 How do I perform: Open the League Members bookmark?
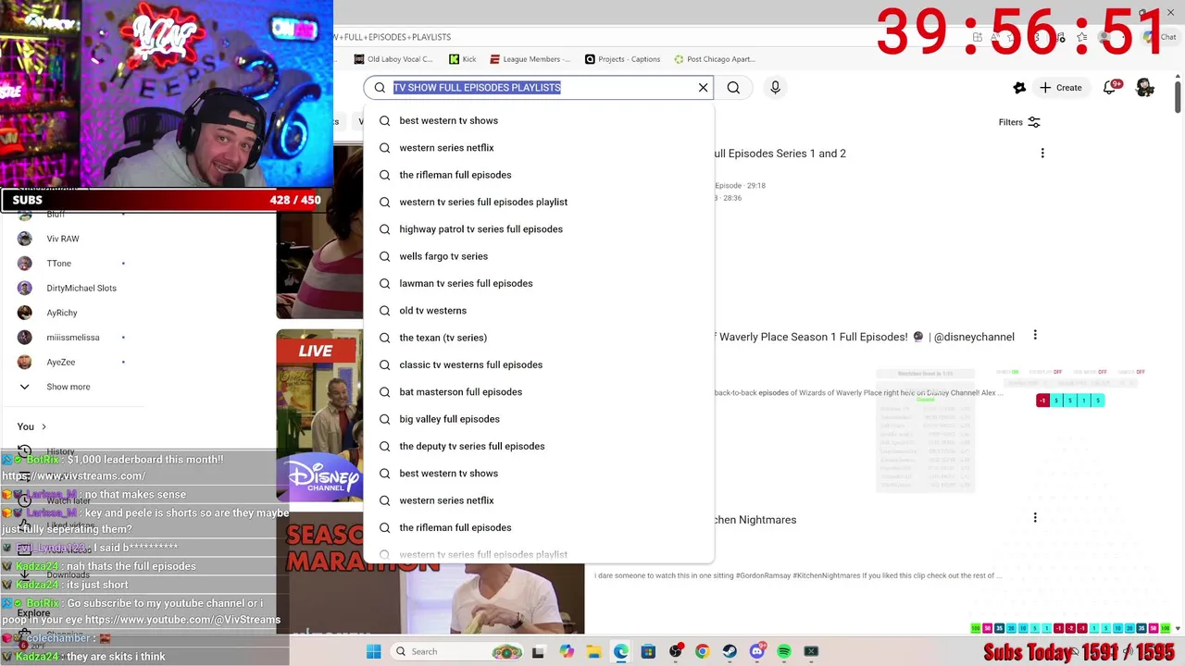(530, 59)
